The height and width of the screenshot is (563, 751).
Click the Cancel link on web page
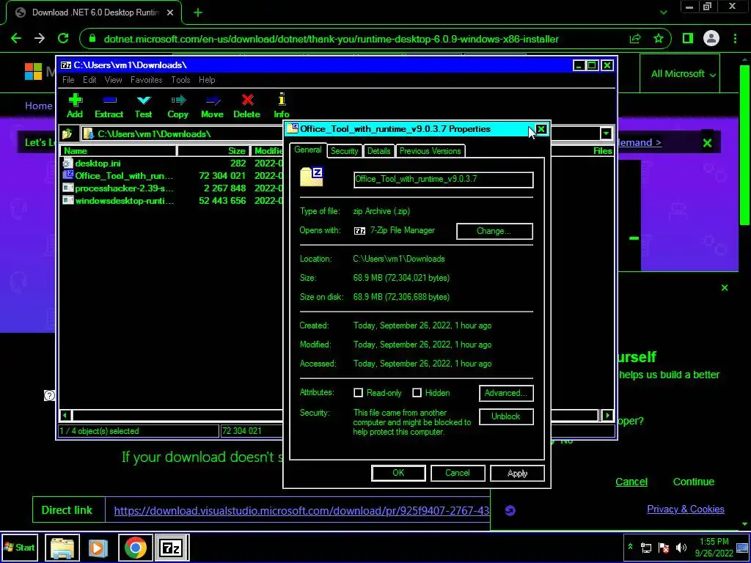[631, 482]
